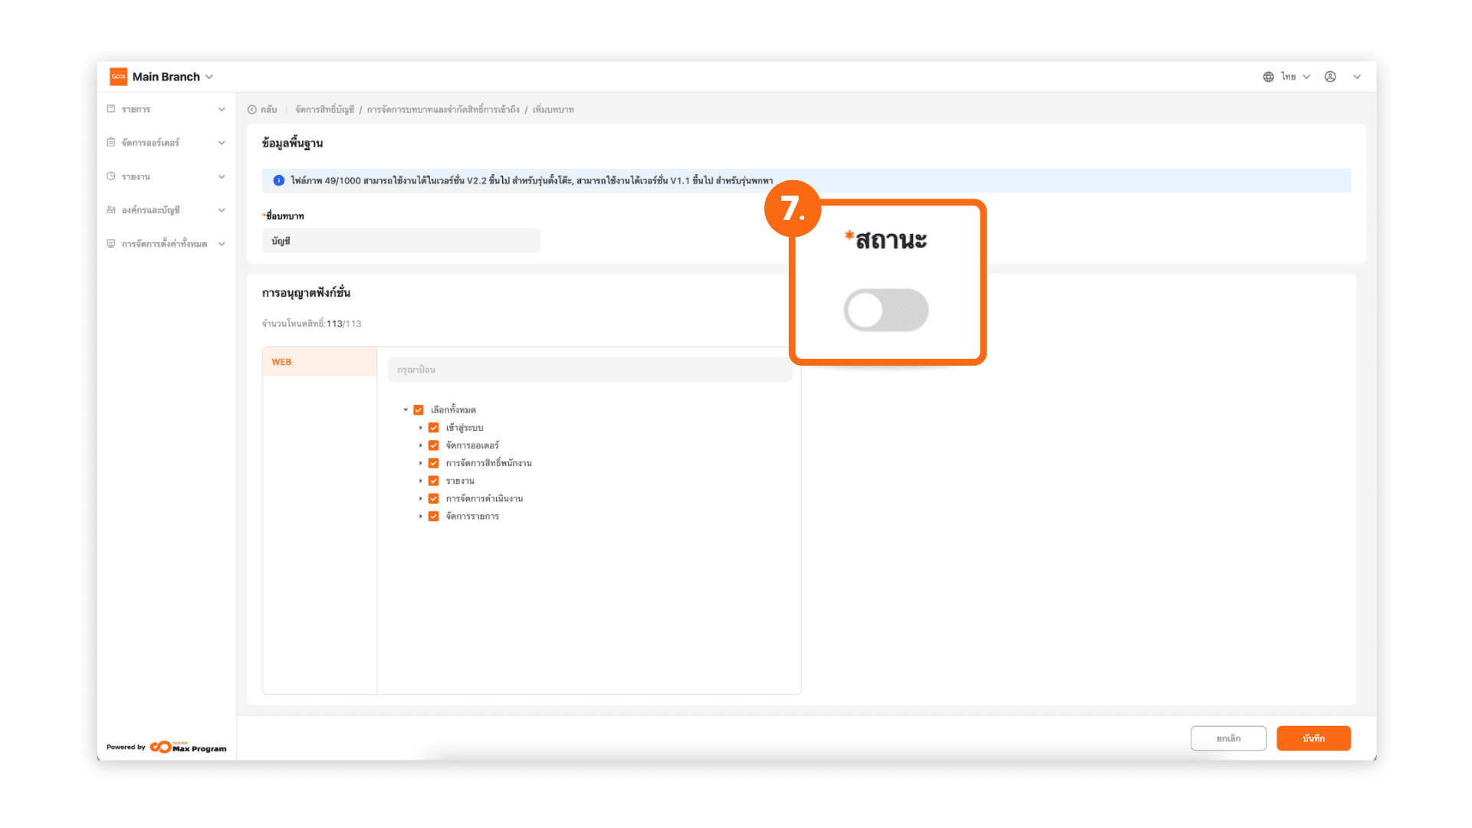This screenshot has height=828, width=1472.
Task: Click the globe language icon
Action: [1268, 77]
